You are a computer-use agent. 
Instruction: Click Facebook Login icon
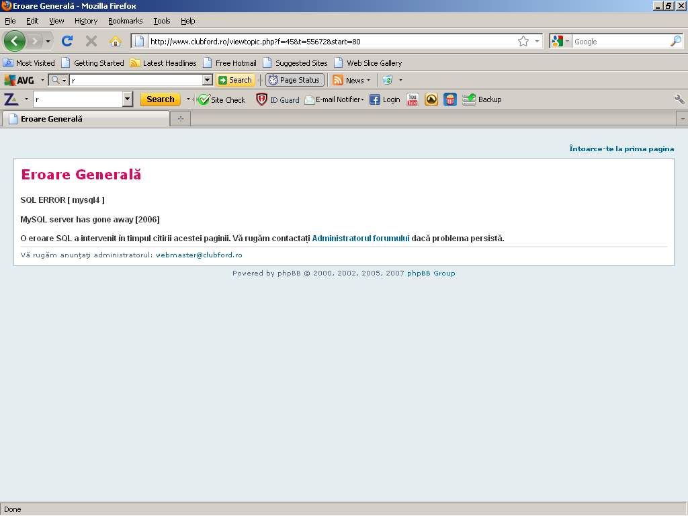[x=376, y=99]
